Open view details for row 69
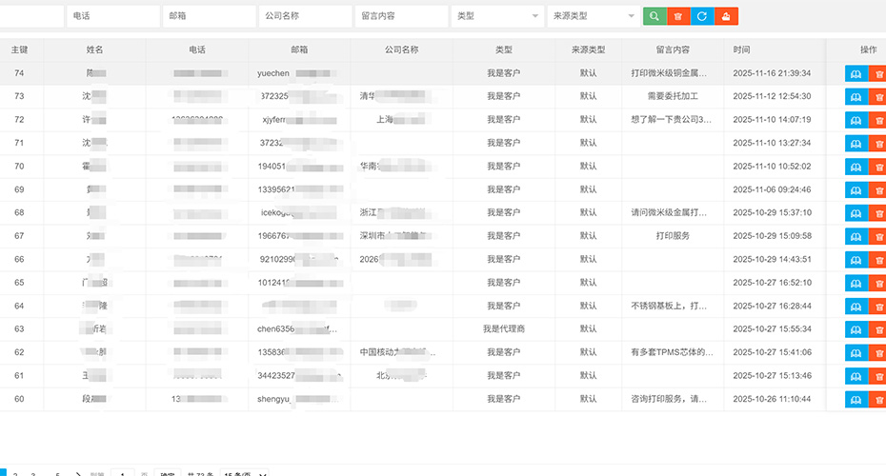886x476 pixels. click(x=856, y=189)
